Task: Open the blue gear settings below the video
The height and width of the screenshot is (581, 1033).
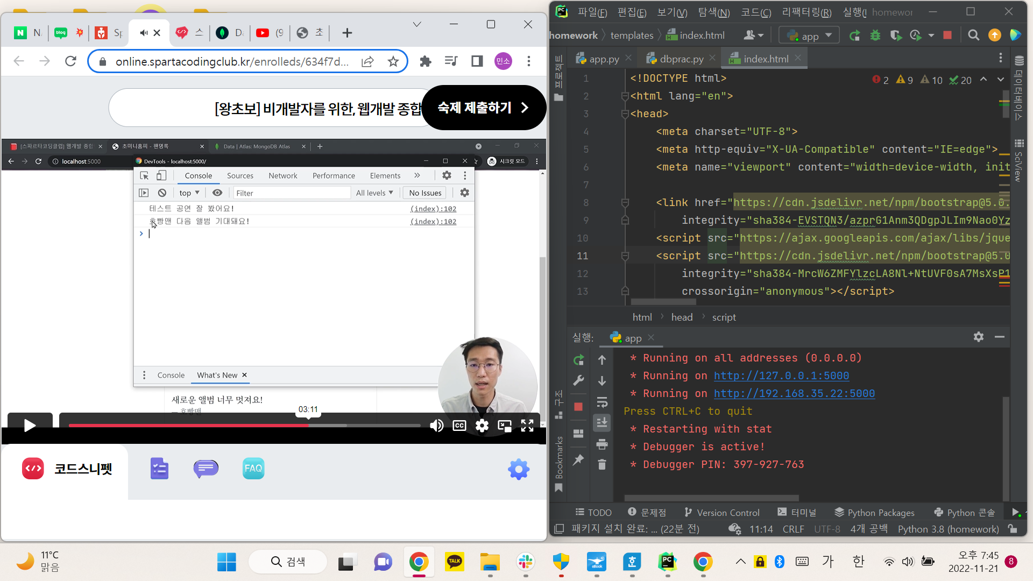Action: coord(519,469)
